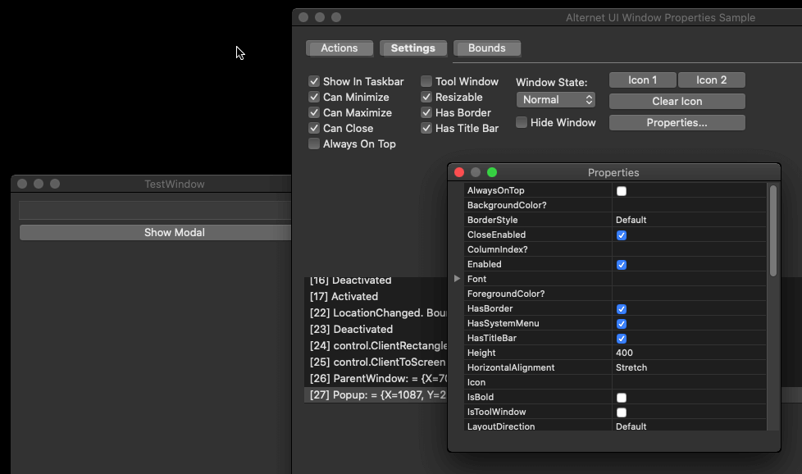Uncheck HasSystemMenu in the Properties grid
The height and width of the screenshot is (474, 802).
pos(621,323)
